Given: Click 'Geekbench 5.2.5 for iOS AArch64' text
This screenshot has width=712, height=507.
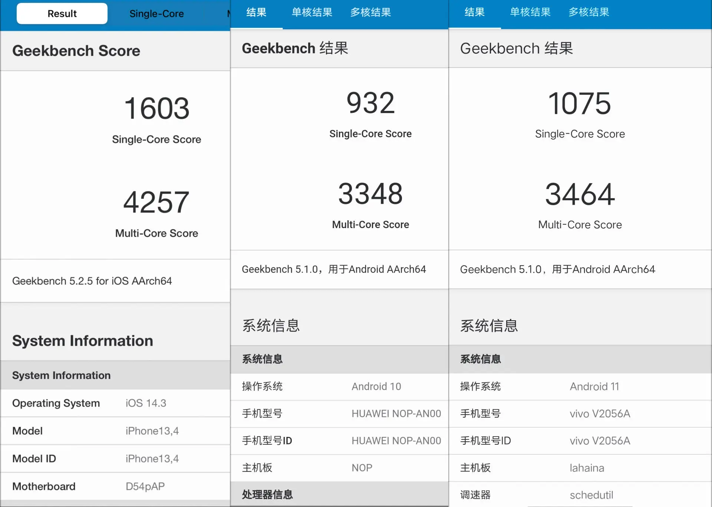Looking at the screenshot, I should click(x=92, y=281).
